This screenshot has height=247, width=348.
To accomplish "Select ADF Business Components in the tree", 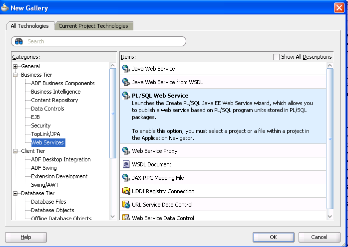I will tap(63, 83).
